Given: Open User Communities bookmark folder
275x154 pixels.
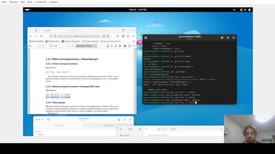Looking at the screenshot, I should coord(110,41).
